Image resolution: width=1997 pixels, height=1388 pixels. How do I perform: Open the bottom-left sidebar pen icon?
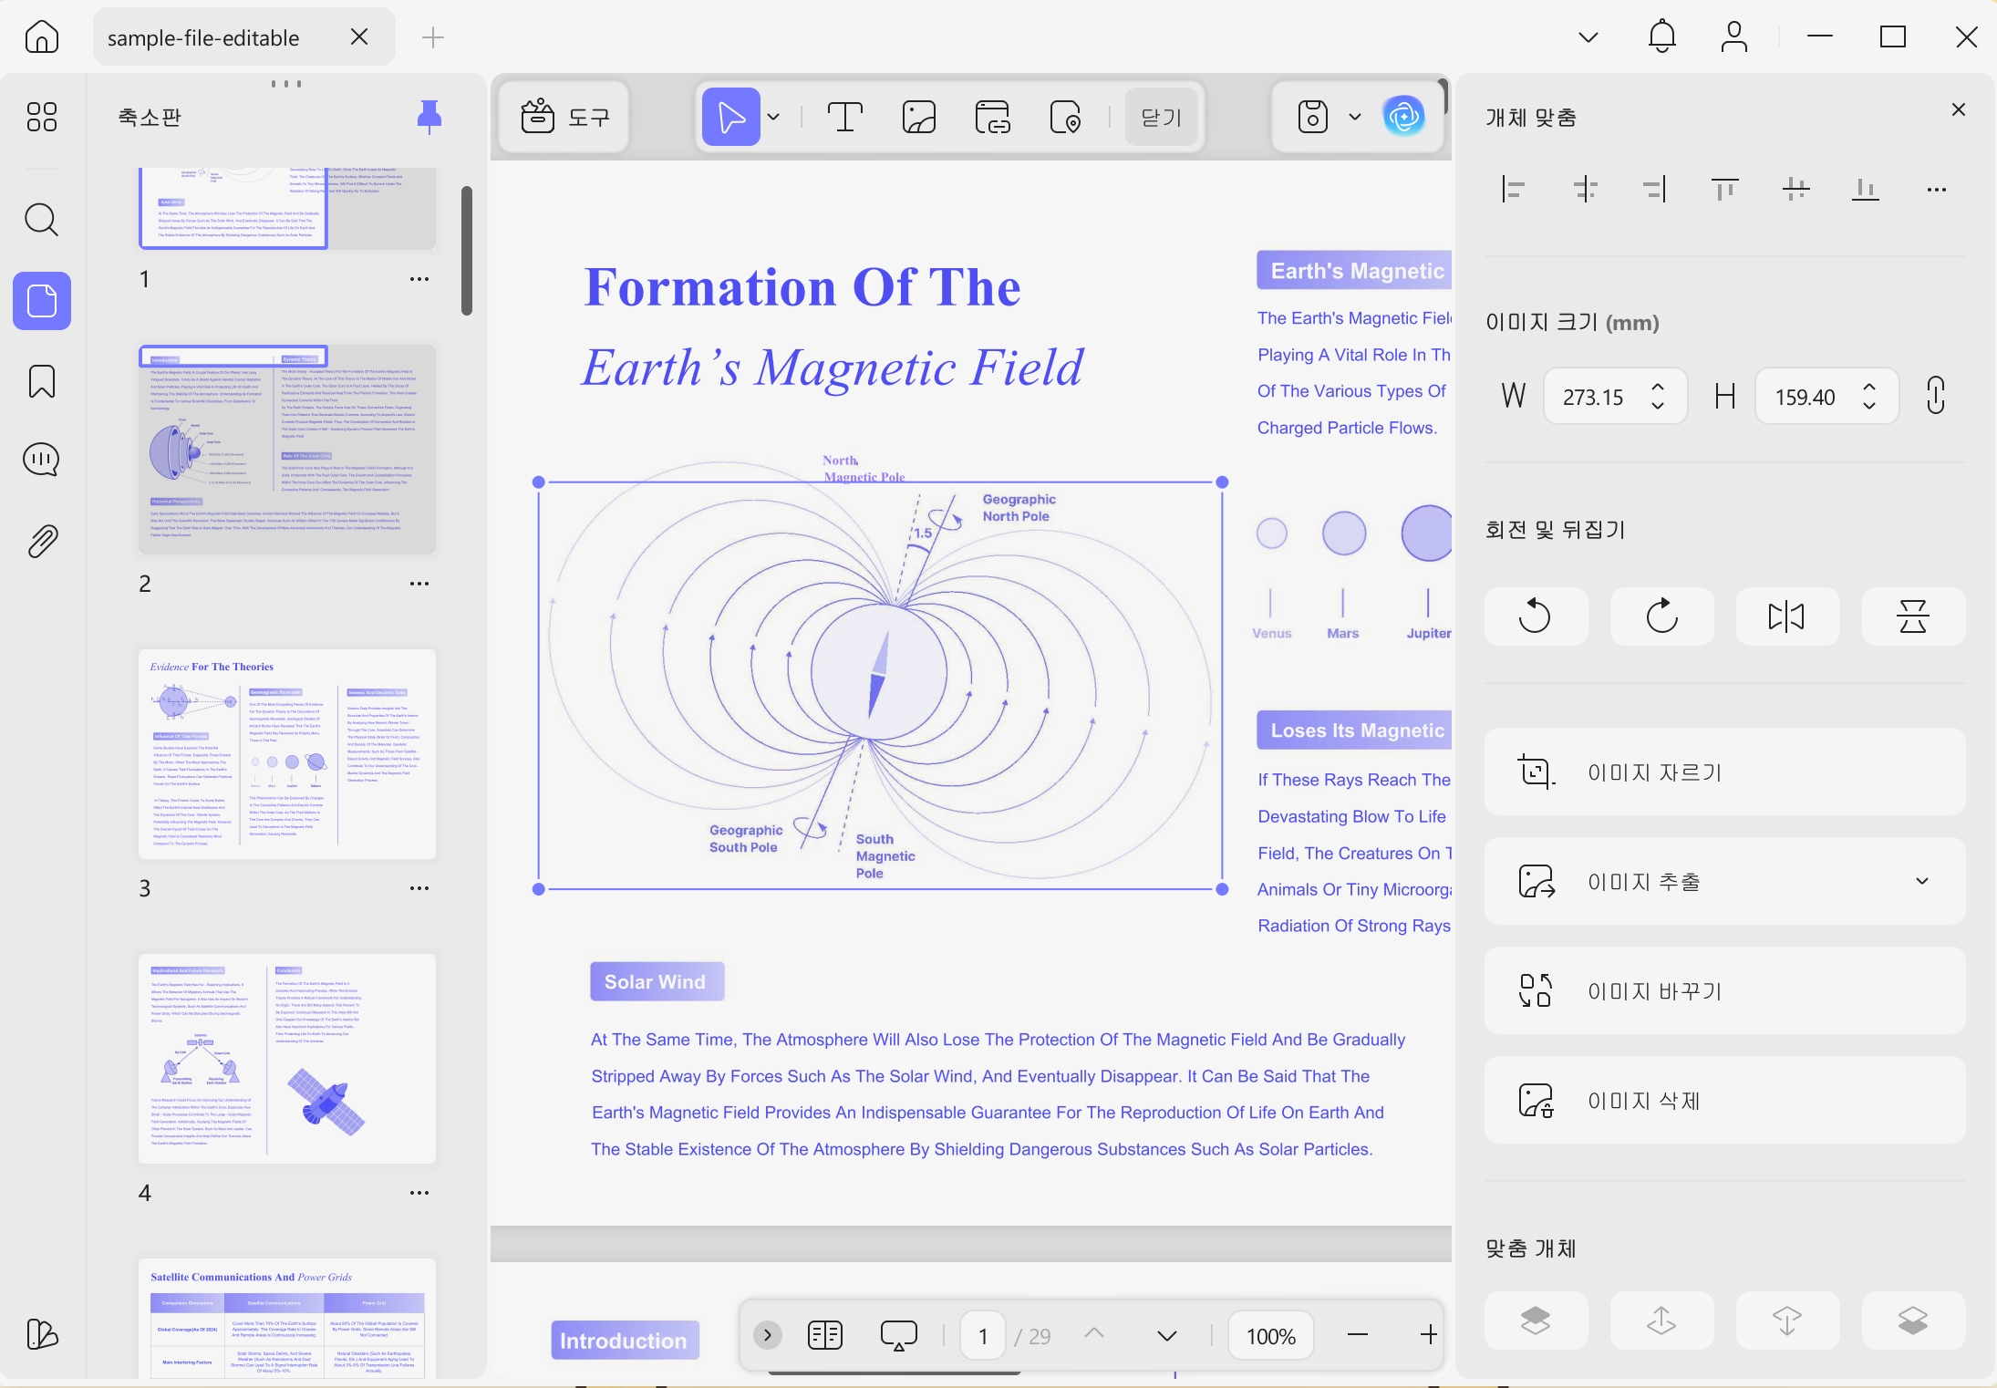point(42,1335)
